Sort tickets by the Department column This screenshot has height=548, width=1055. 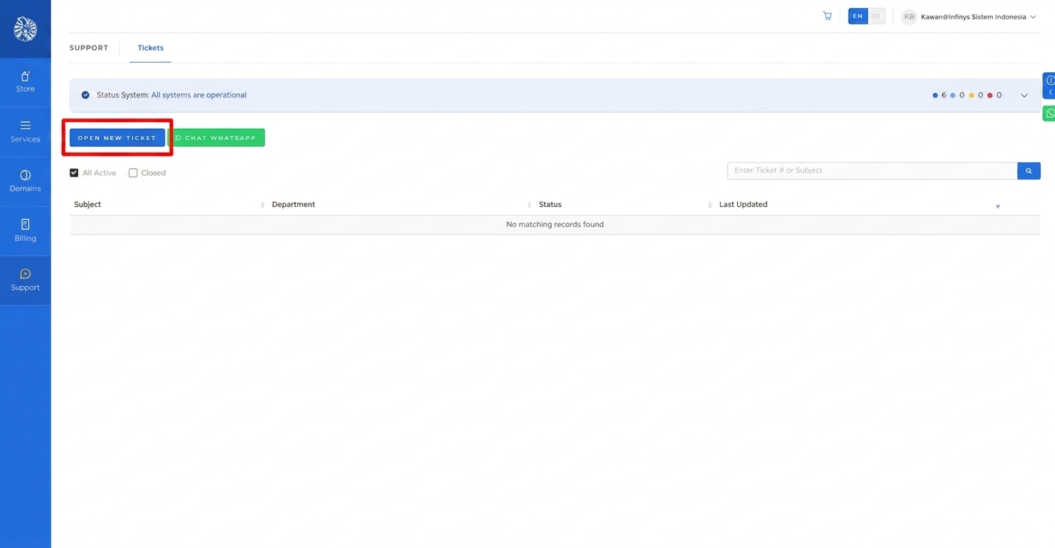tap(401, 205)
